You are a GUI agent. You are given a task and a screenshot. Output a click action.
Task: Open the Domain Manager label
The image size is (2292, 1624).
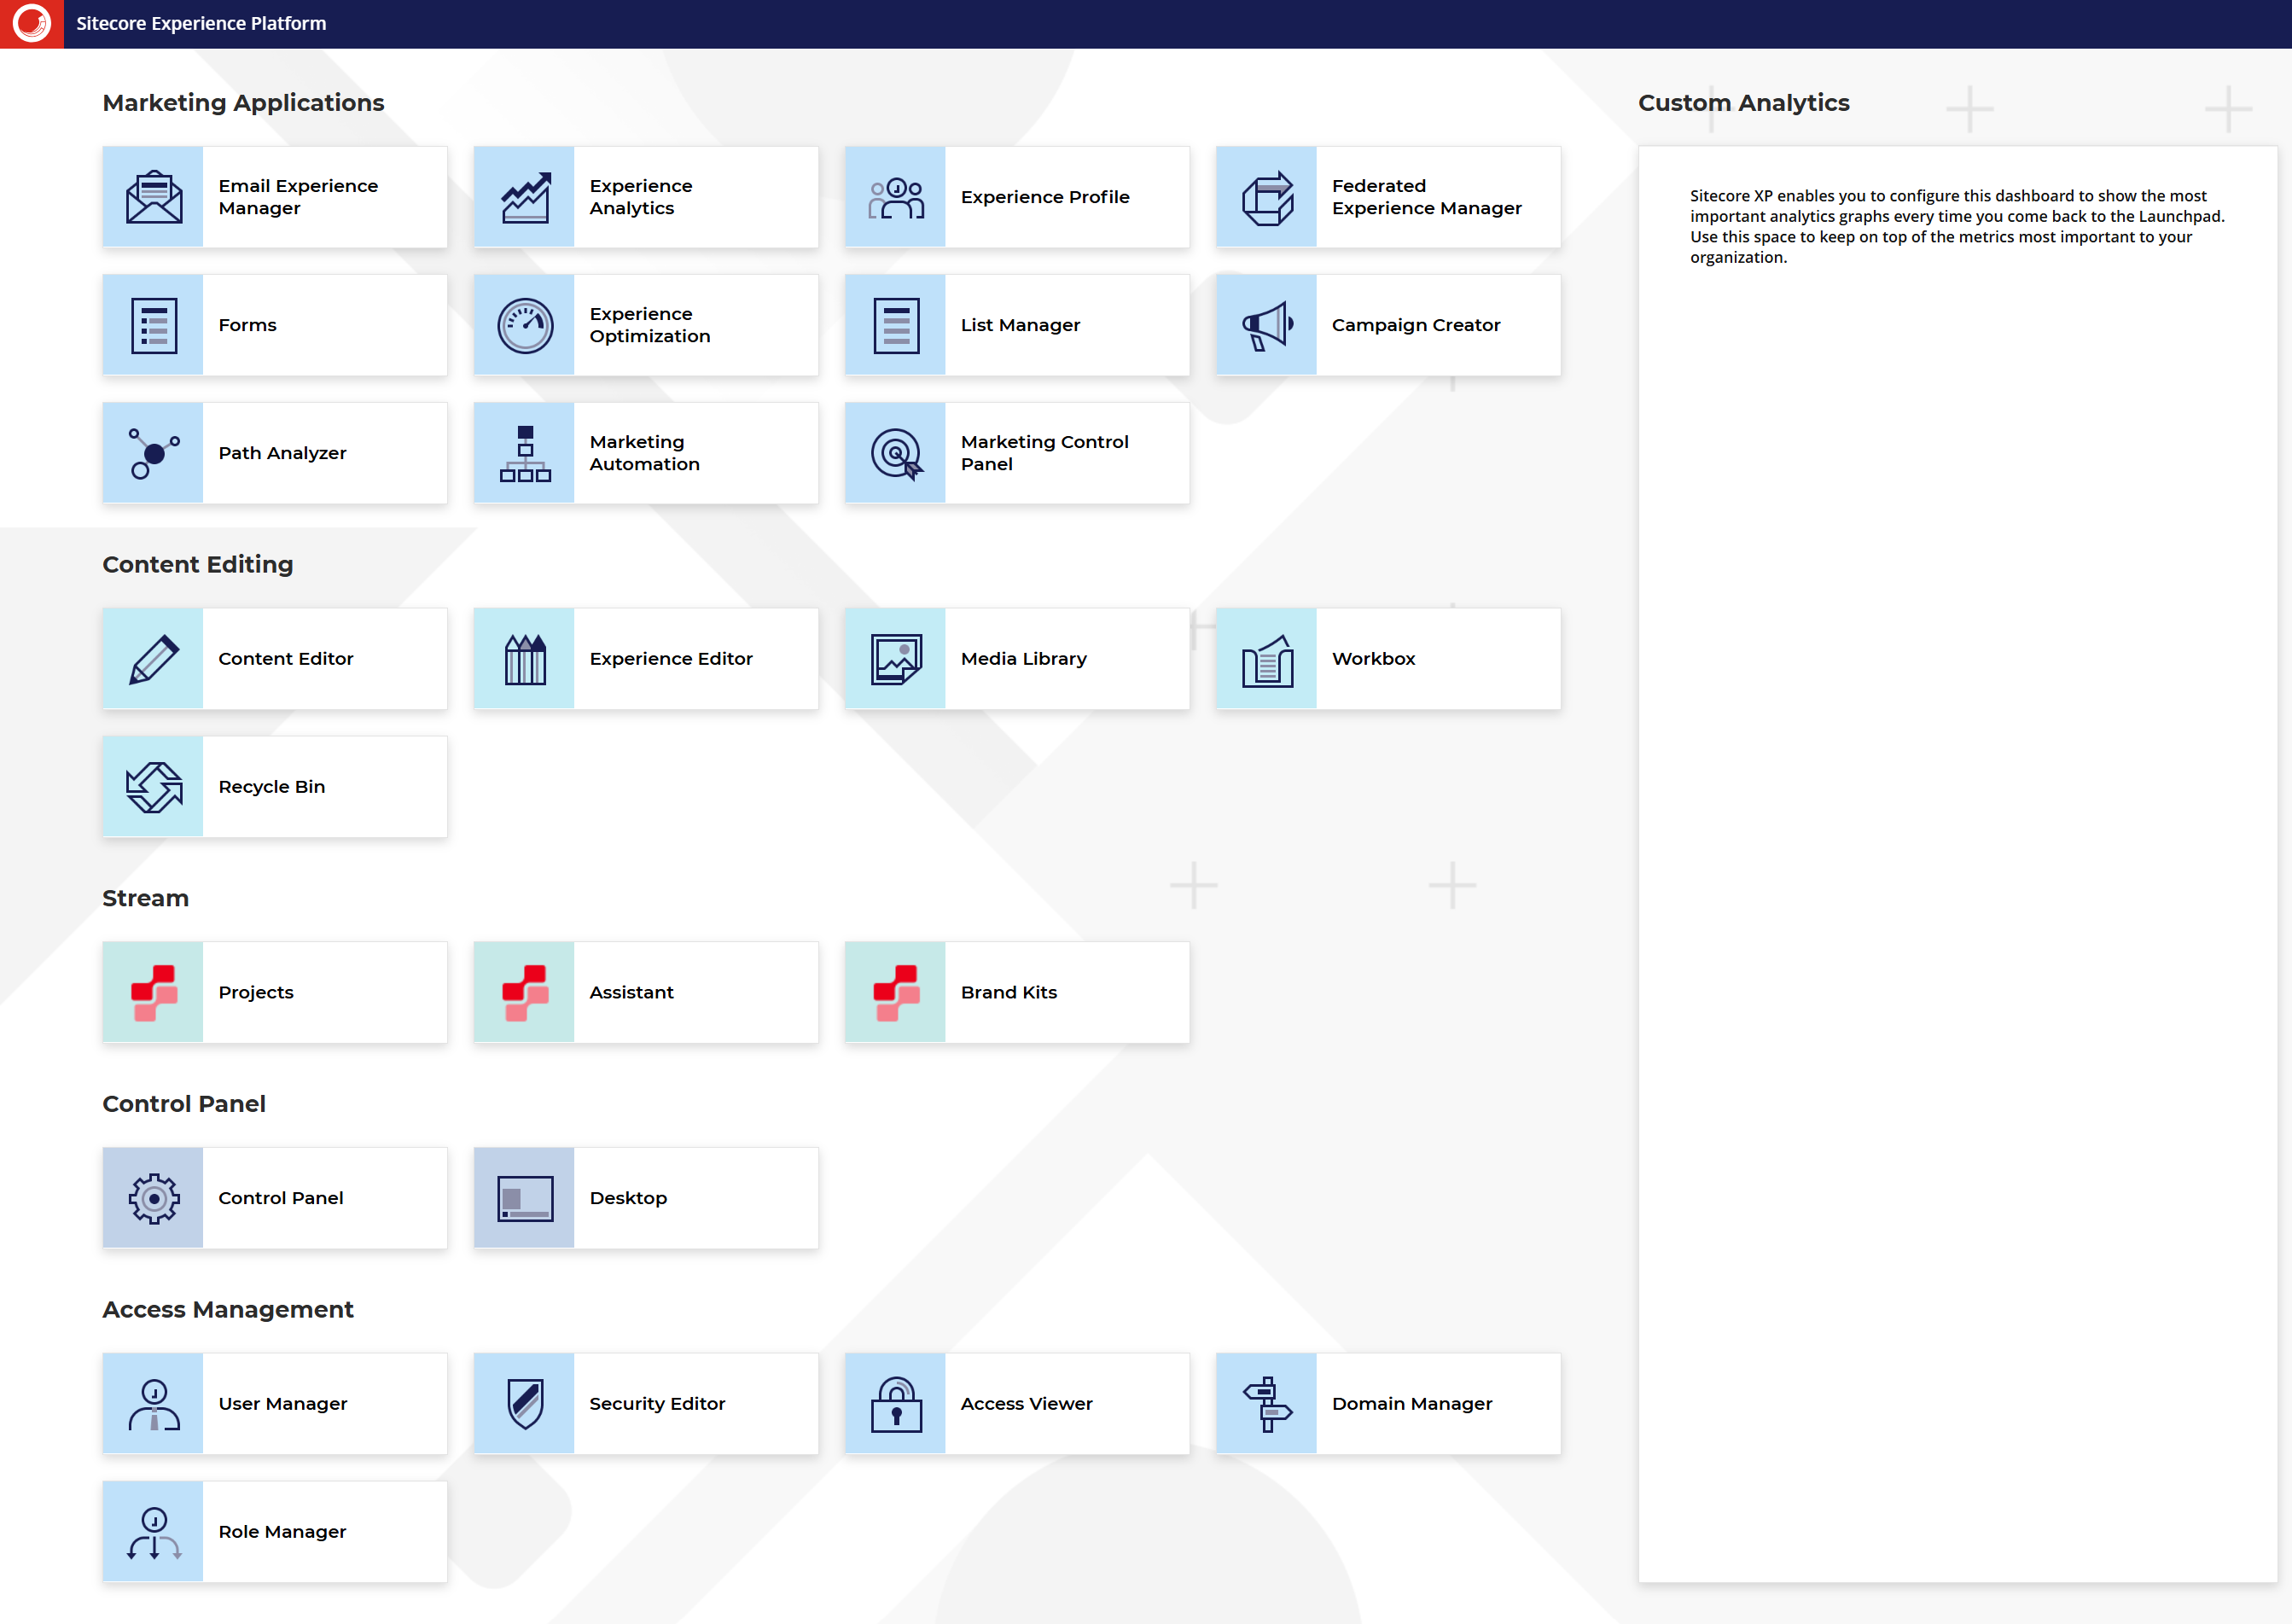pos(1411,1403)
